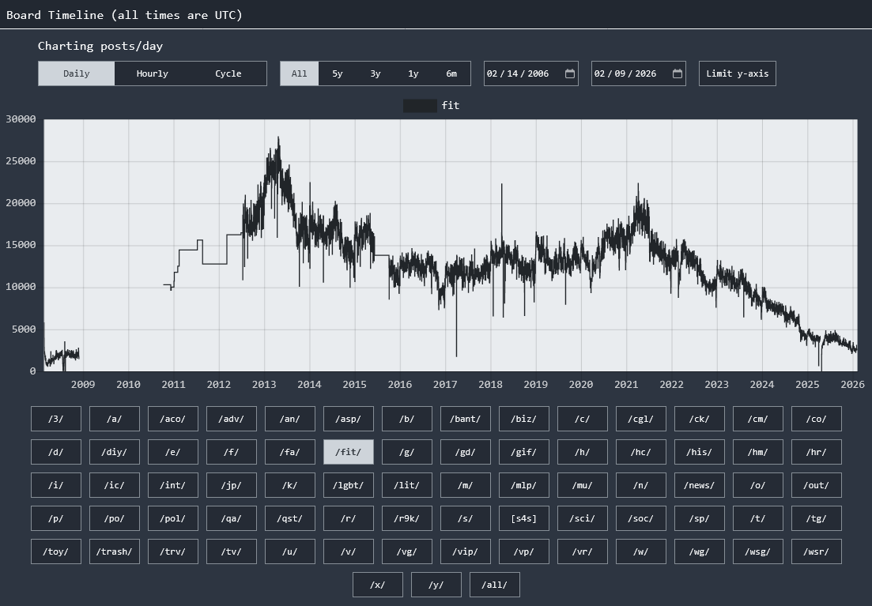Select the /lgbt/ board button
872x606 pixels.
coord(349,485)
